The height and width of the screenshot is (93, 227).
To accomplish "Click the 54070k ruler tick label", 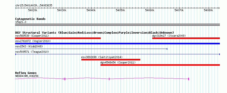I will pyautogui.click(x=179, y=10).
